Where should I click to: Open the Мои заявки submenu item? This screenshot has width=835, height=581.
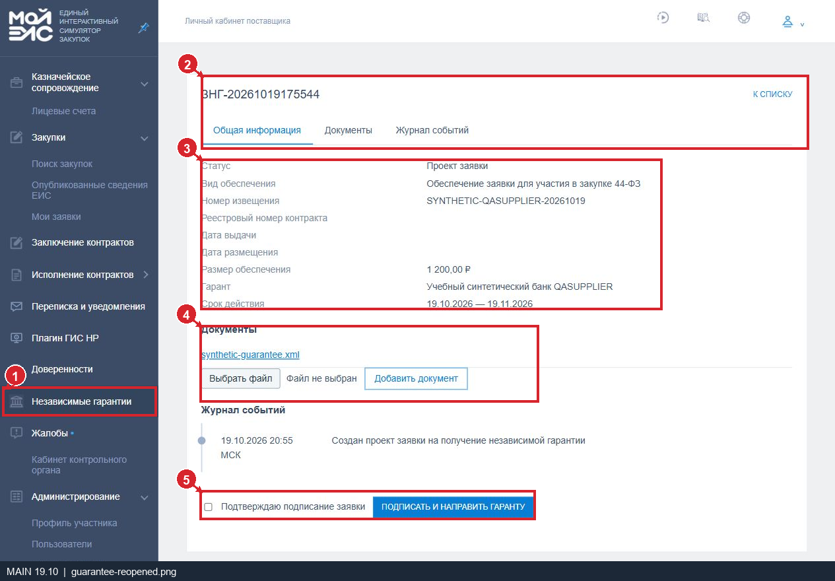[x=56, y=217]
